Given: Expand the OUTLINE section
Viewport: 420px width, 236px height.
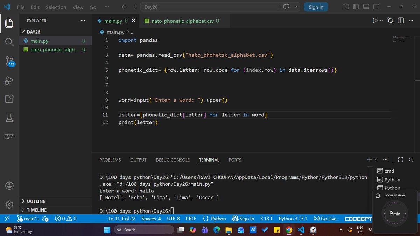Looking at the screenshot, I should click(55, 201).
